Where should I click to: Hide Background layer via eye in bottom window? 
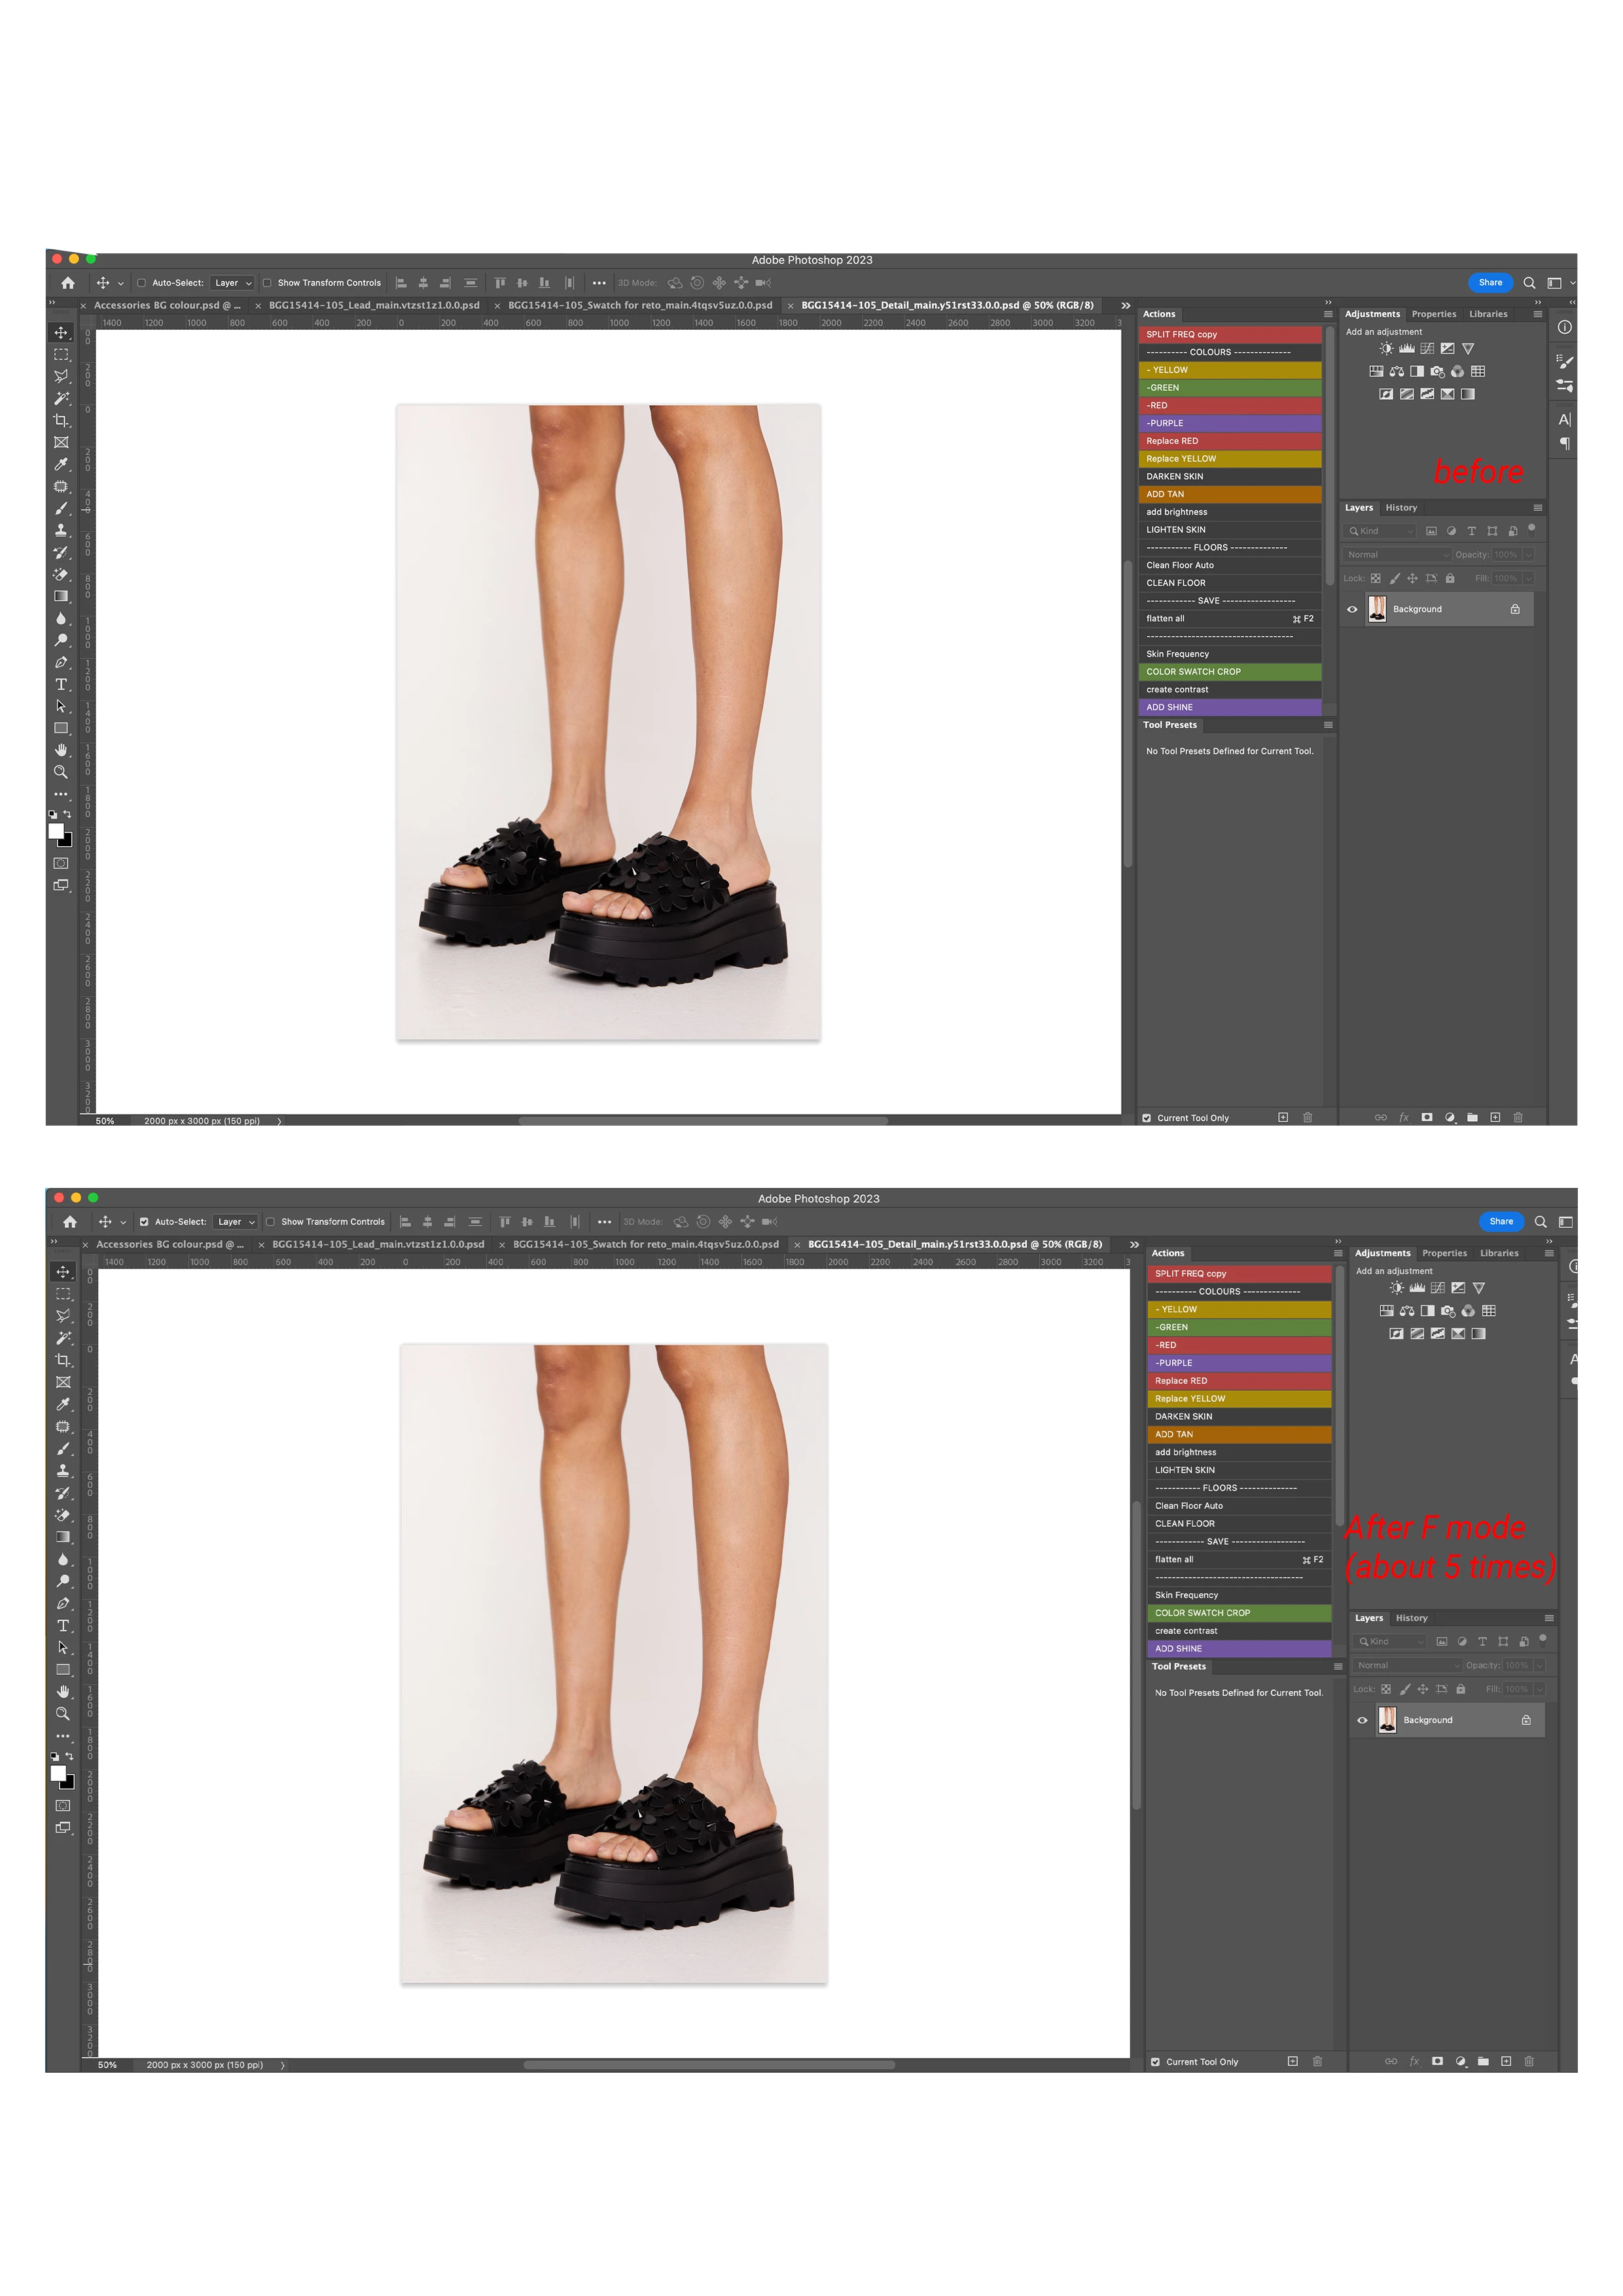tap(1362, 1720)
